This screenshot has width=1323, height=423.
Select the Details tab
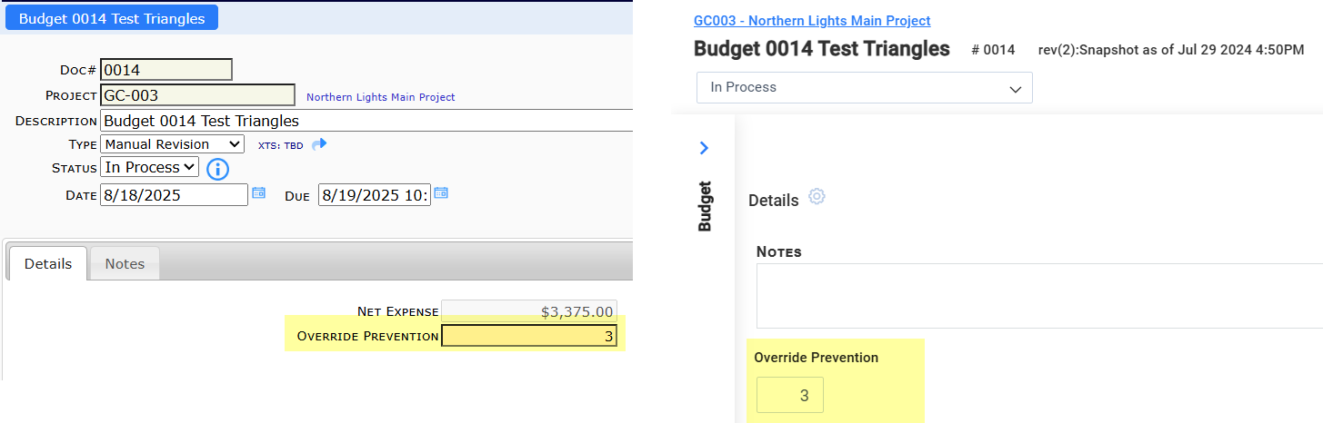tap(48, 263)
